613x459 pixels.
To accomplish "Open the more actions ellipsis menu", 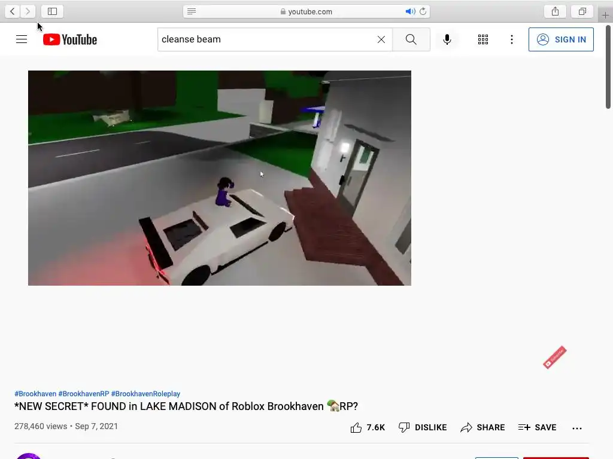I will coord(577,428).
